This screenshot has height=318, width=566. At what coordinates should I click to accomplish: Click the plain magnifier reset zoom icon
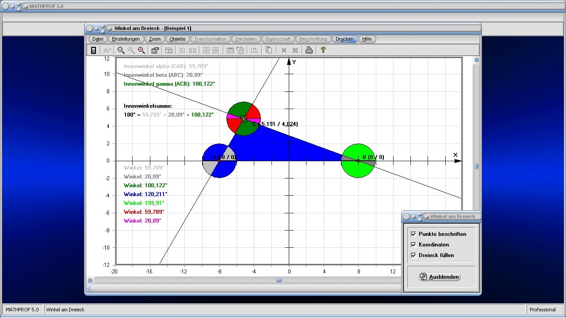(x=131, y=50)
